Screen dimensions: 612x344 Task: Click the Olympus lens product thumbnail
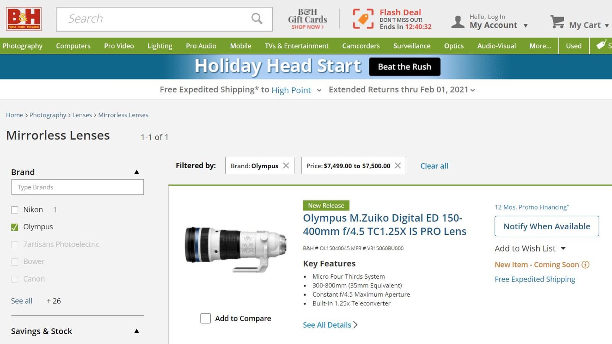point(236,248)
